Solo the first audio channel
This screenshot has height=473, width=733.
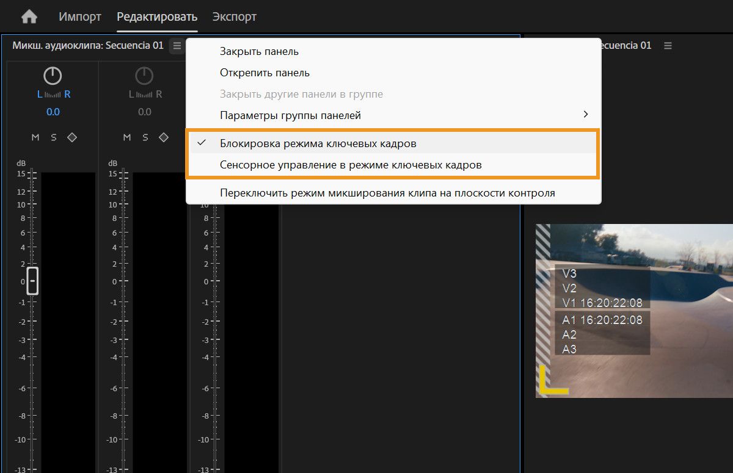click(x=54, y=137)
